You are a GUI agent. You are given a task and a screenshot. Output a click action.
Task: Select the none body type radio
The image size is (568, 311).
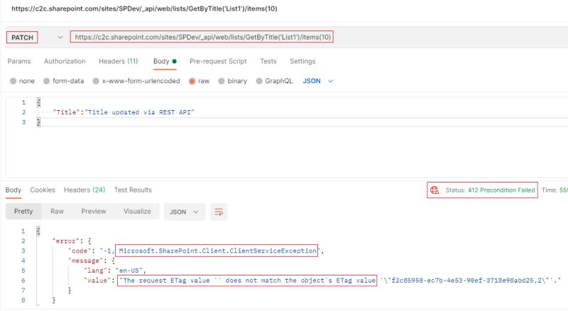coord(13,81)
